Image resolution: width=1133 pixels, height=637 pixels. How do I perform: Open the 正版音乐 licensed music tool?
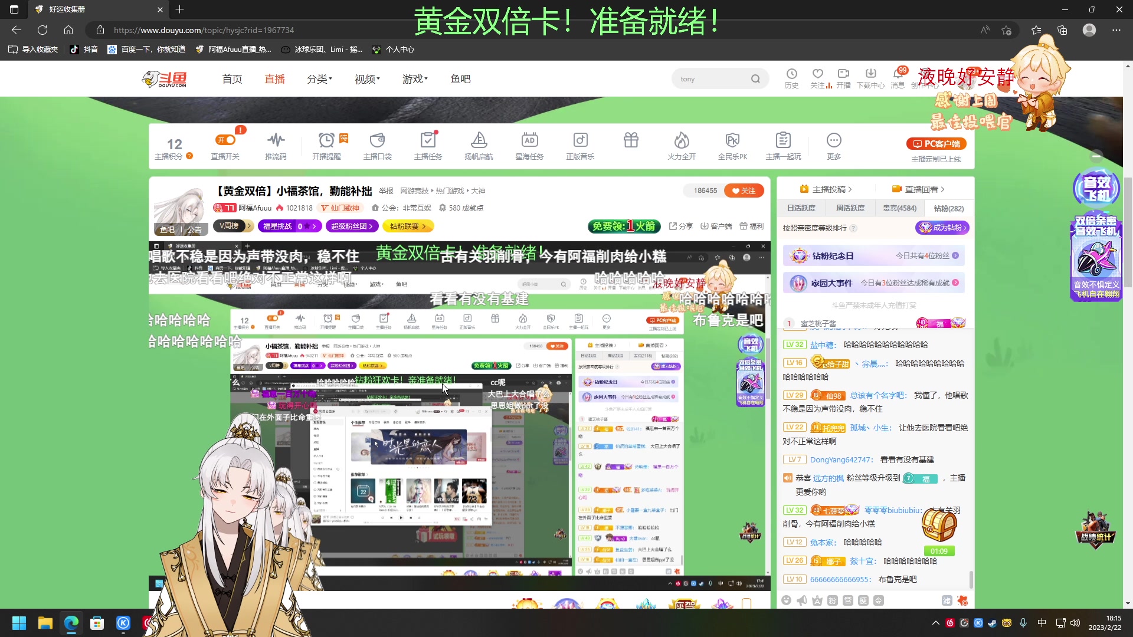pyautogui.click(x=580, y=146)
